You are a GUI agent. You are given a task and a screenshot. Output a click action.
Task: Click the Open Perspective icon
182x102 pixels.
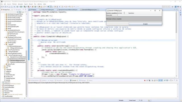pyautogui.click(x=173, y=7)
